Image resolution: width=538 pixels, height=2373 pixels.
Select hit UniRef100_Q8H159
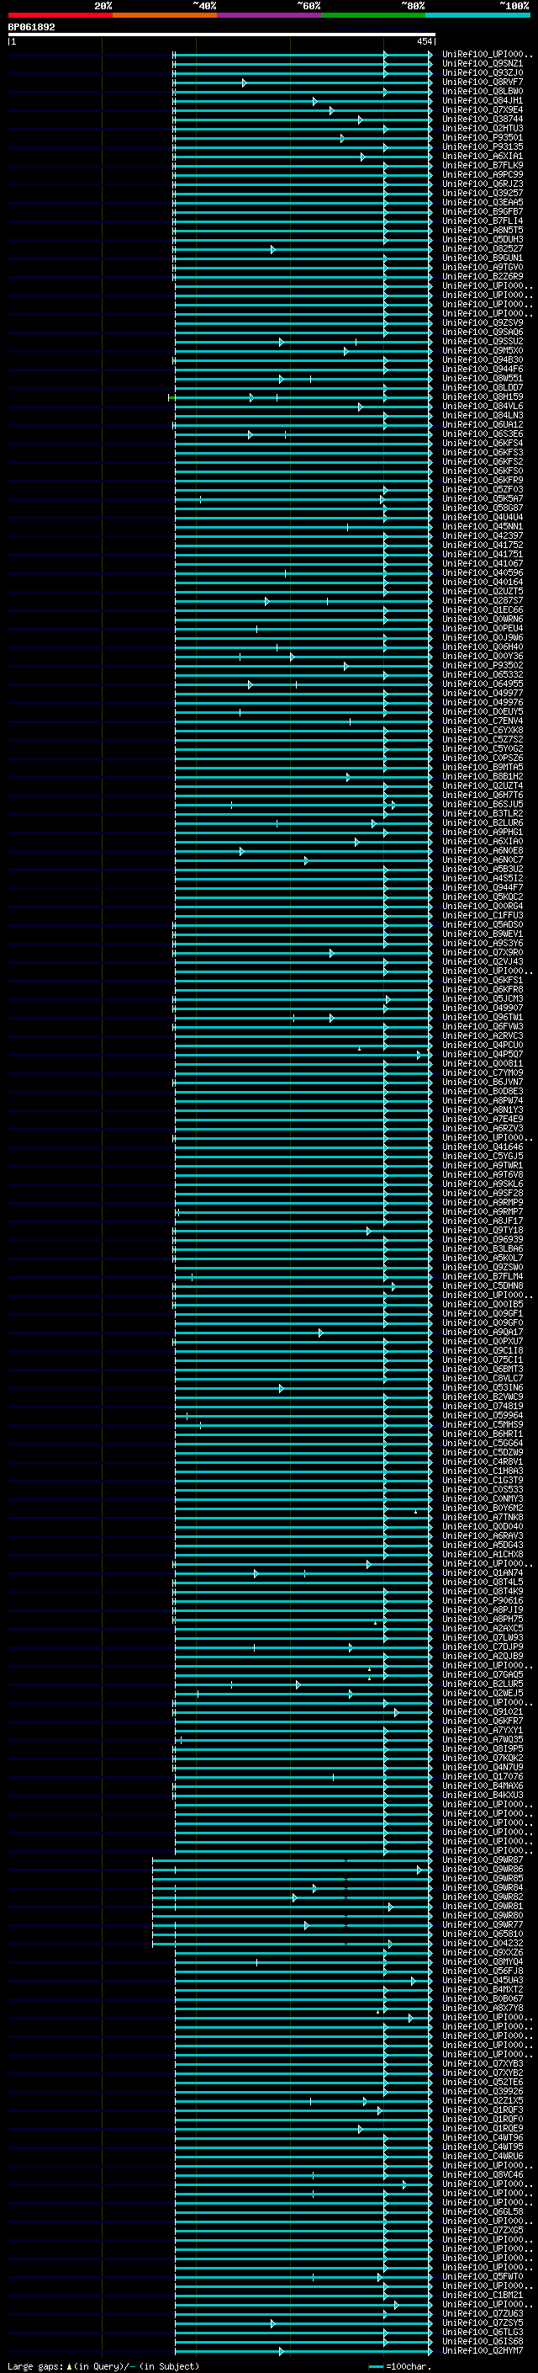point(483,397)
